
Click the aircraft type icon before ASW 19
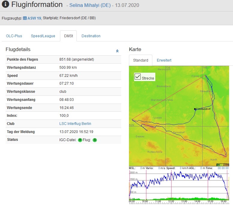[25, 18]
